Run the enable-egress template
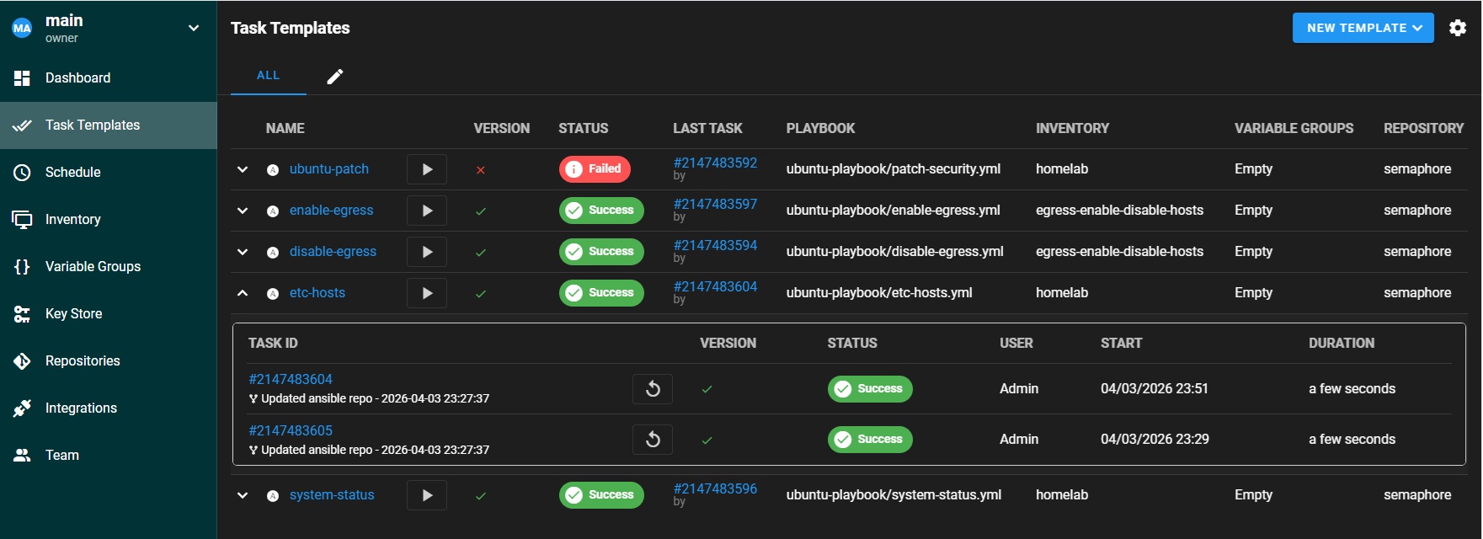Screen dimensions: 1483x539 tap(427, 211)
